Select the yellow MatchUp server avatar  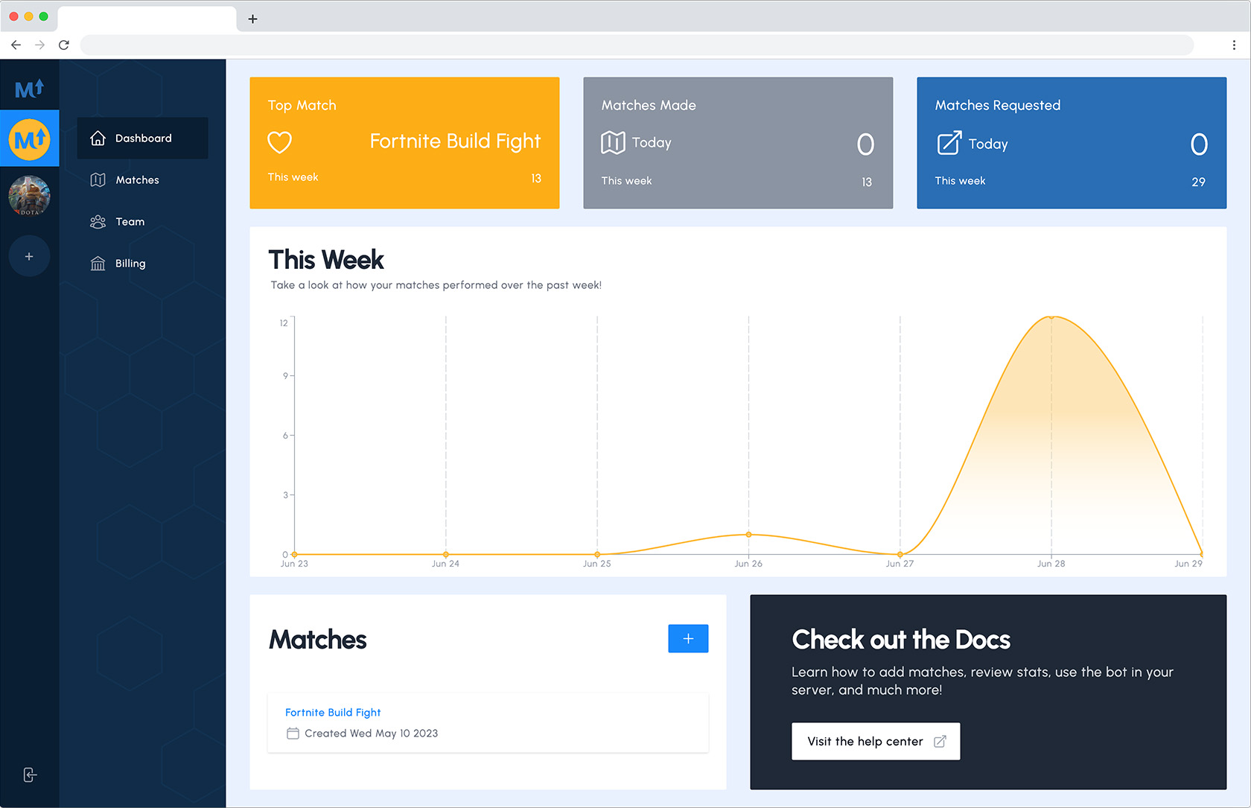(30, 139)
